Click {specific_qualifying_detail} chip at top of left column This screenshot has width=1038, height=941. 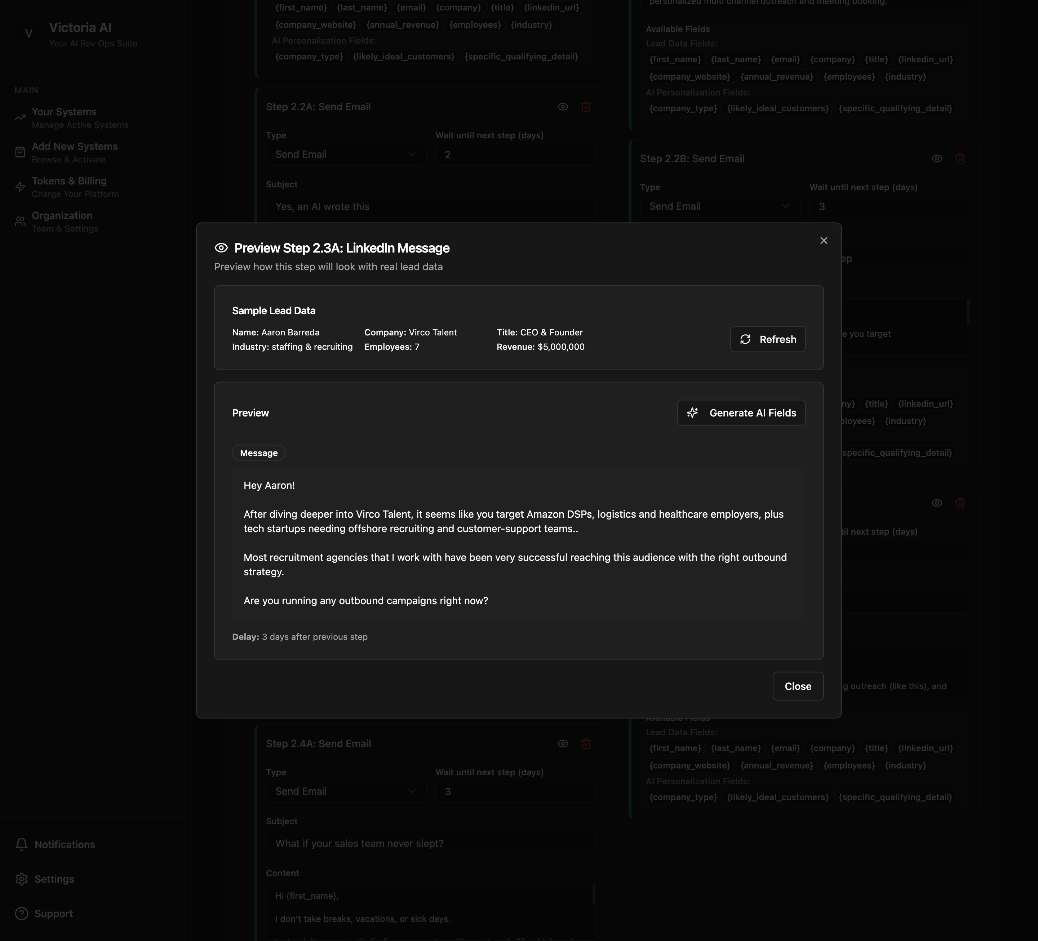click(x=521, y=57)
